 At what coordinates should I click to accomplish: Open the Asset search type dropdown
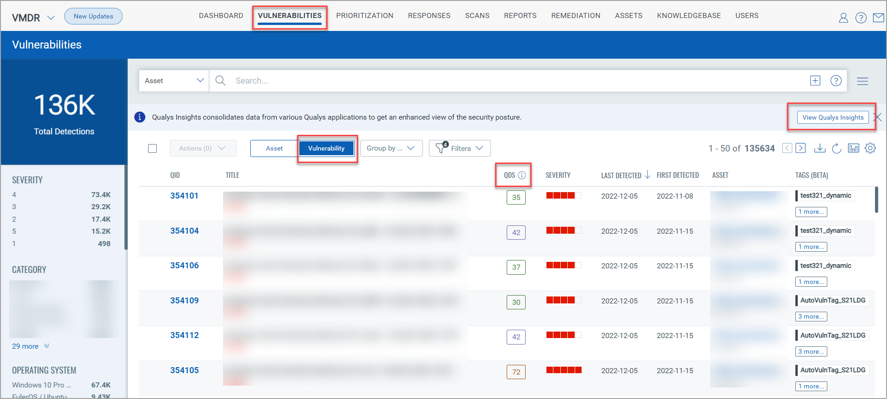click(174, 81)
